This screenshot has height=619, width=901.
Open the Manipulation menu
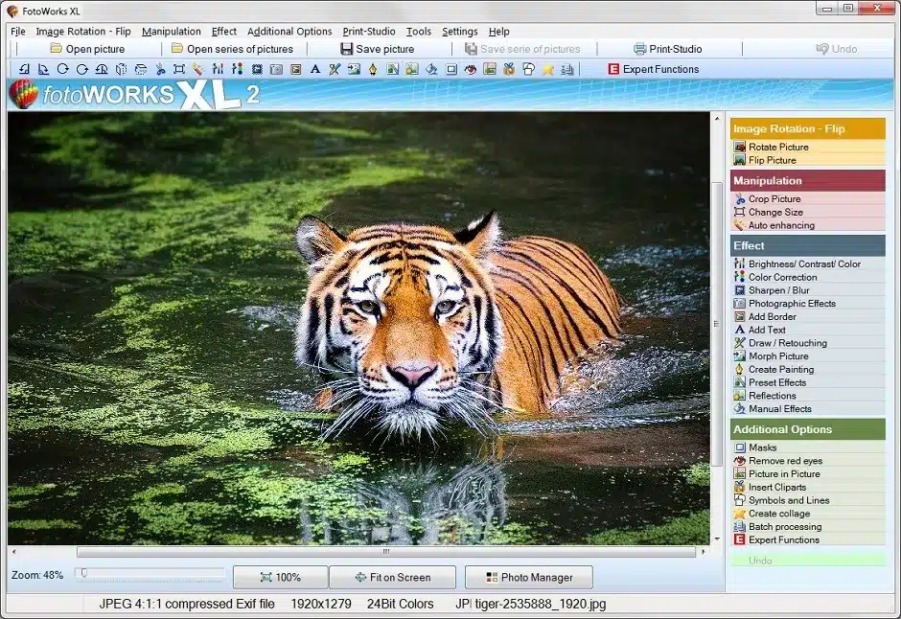pyautogui.click(x=172, y=32)
